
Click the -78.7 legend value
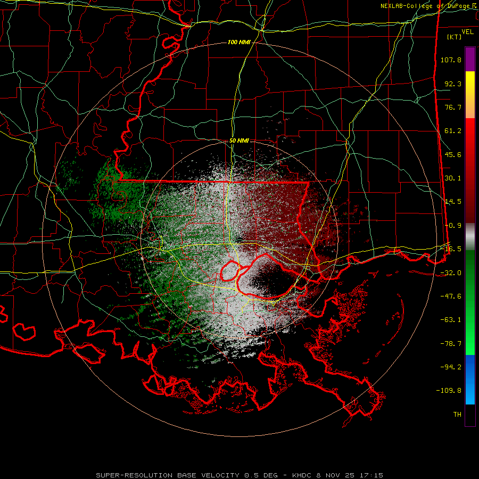coord(451,344)
